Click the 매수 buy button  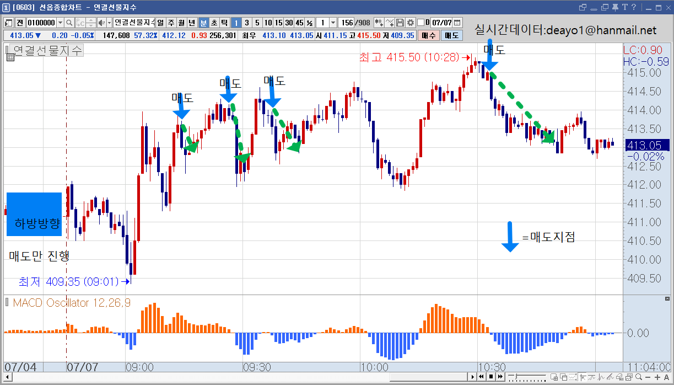[x=428, y=35]
